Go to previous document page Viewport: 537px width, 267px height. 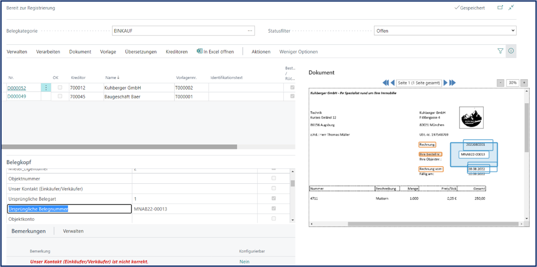click(x=392, y=83)
